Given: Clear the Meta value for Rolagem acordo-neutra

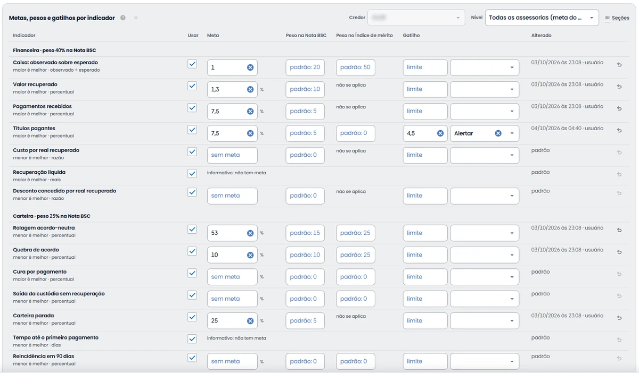Looking at the screenshot, I should pyautogui.click(x=250, y=233).
